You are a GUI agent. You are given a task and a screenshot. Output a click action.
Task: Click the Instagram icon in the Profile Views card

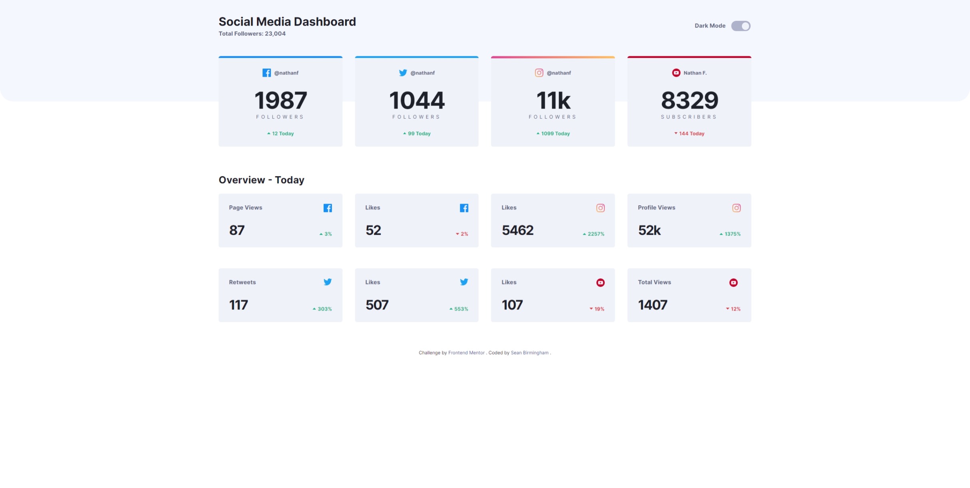(736, 208)
